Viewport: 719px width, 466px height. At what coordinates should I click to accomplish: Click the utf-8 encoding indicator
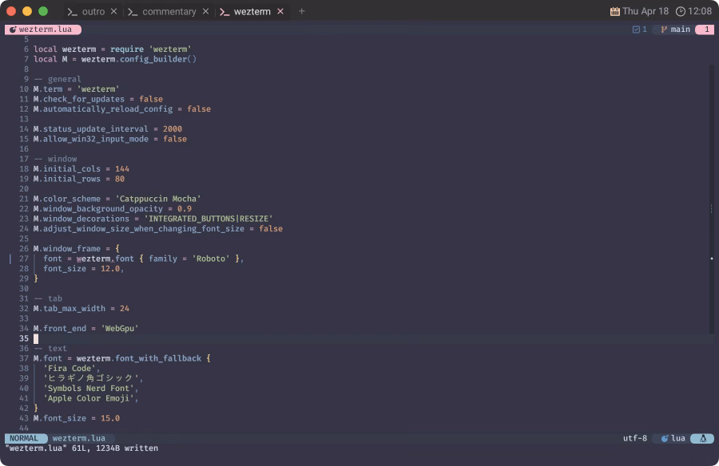click(634, 438)
